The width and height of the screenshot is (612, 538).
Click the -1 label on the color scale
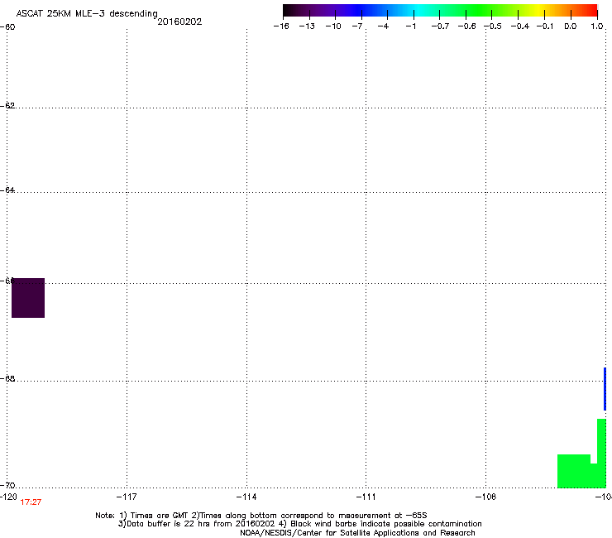tap(410, 26)
